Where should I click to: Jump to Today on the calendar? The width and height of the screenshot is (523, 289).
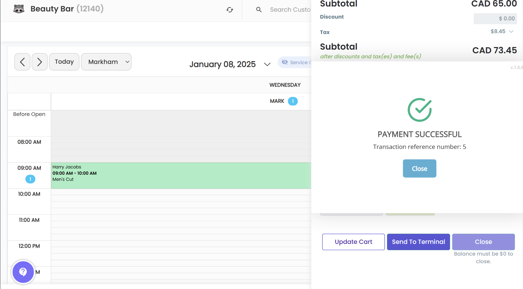pos(64,62)
